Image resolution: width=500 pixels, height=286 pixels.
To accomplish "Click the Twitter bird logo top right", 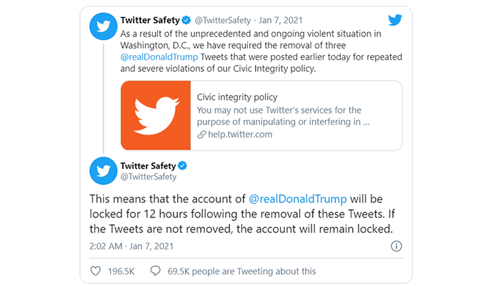I will click(395, 20).
